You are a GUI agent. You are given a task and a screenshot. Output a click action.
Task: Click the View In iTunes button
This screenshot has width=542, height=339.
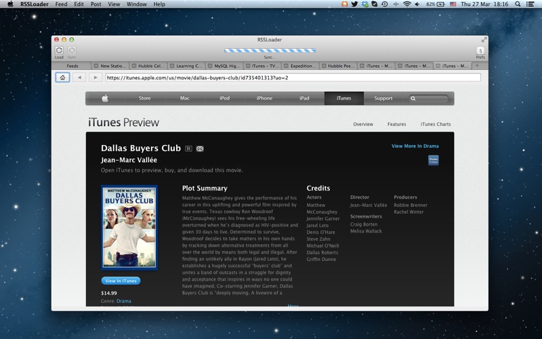[x=121, y=281]
